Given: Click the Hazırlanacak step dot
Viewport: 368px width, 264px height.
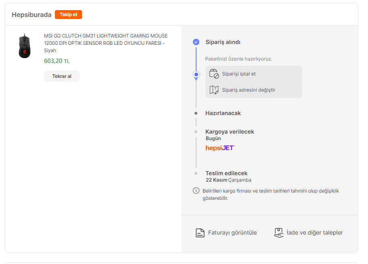Looking at the screenshot, I should (196, 113).
